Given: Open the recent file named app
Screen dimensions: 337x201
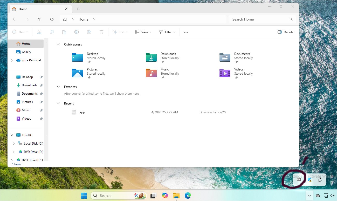Looking at the screenshot, I should (82, 112).
